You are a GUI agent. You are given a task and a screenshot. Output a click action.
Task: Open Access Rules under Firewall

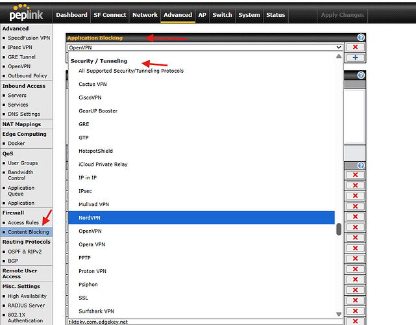(23, 222)
